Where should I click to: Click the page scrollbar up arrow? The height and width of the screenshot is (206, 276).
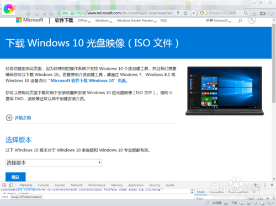coord(274,20)
